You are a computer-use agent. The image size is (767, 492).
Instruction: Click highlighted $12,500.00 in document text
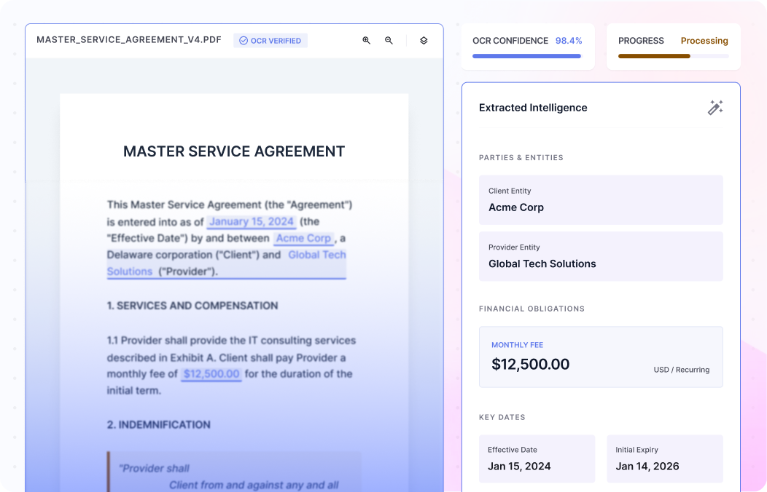point(211,374)
